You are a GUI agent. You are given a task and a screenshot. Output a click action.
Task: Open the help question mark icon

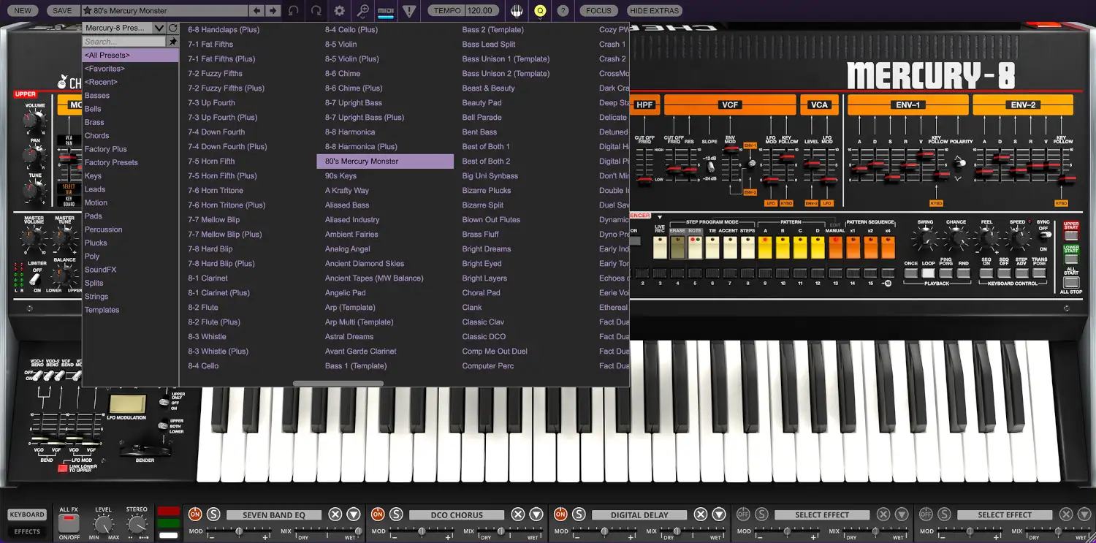point(563,11)
